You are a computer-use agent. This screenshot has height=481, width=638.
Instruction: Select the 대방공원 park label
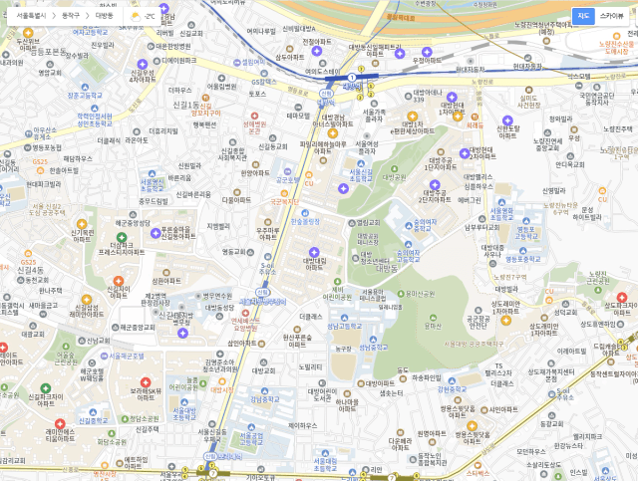[x=395, y=177]
